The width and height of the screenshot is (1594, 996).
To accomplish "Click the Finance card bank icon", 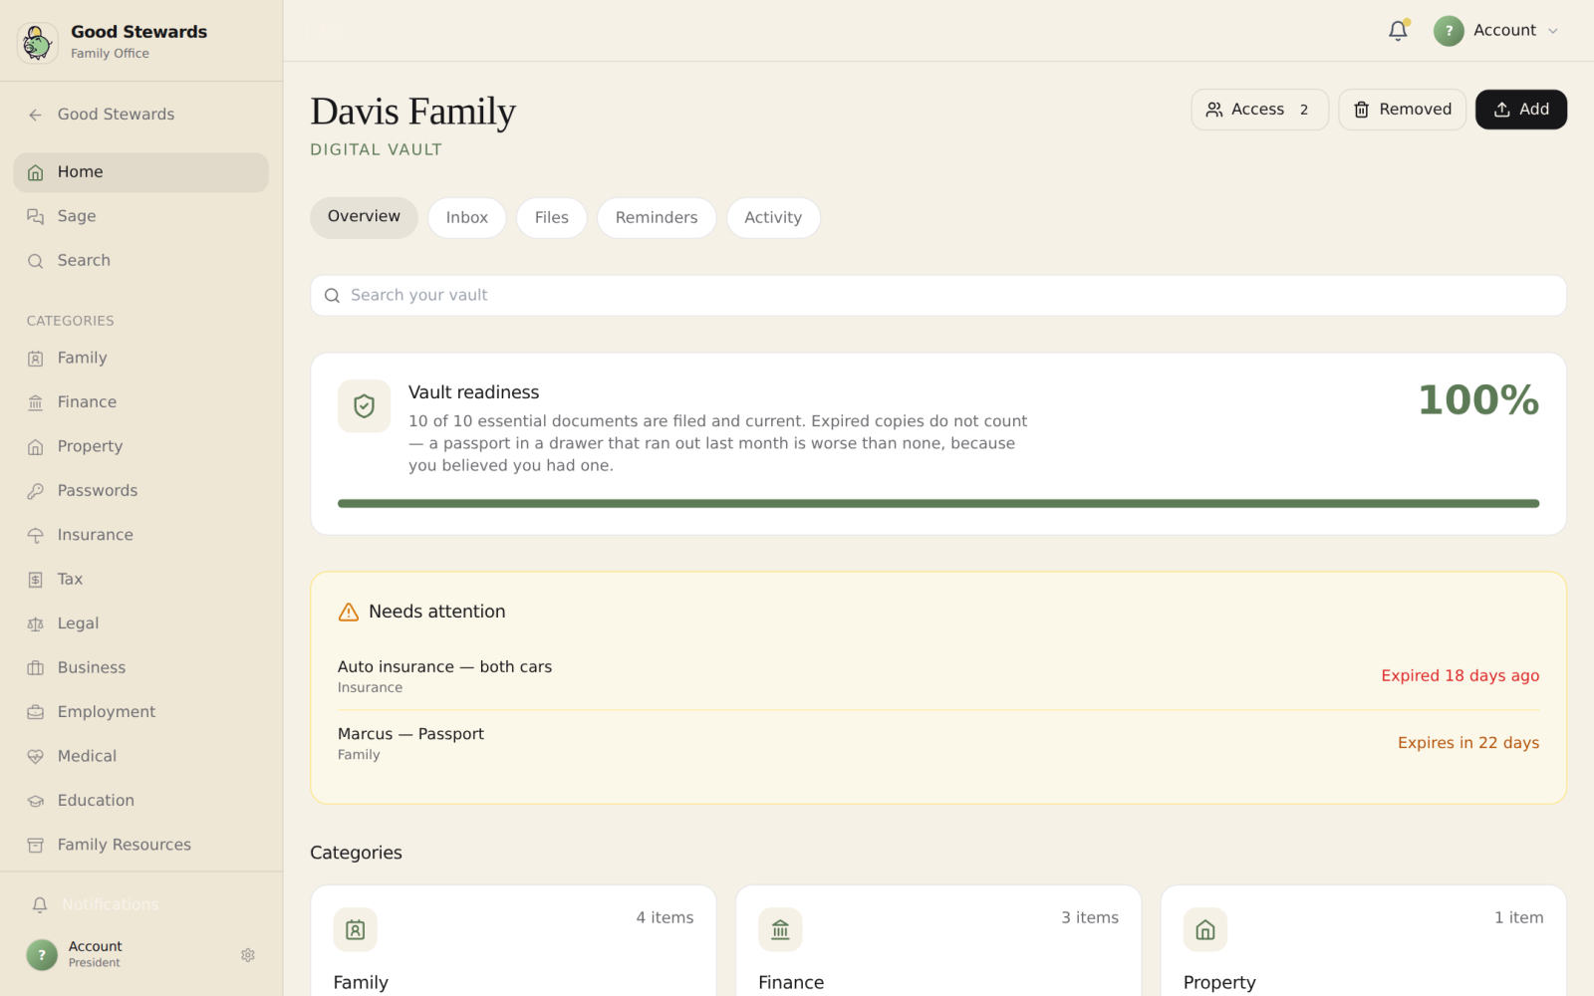I will coord(780,929).
